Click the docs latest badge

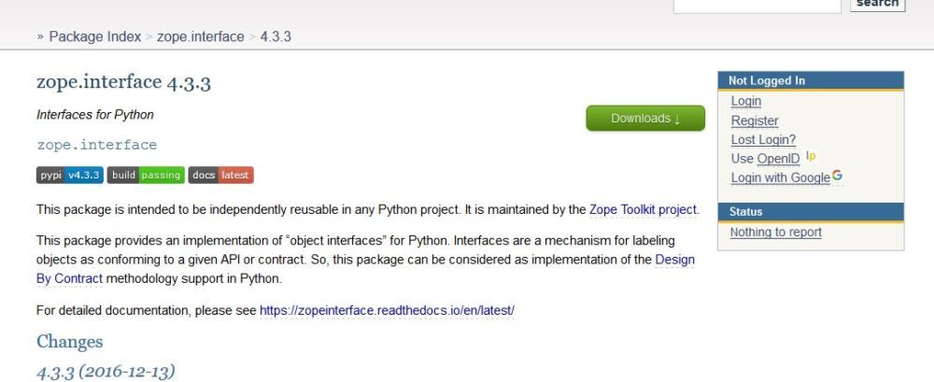220,176
